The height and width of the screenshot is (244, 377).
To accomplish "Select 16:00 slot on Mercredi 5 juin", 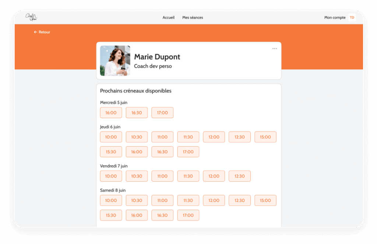I will click(111, 113).
